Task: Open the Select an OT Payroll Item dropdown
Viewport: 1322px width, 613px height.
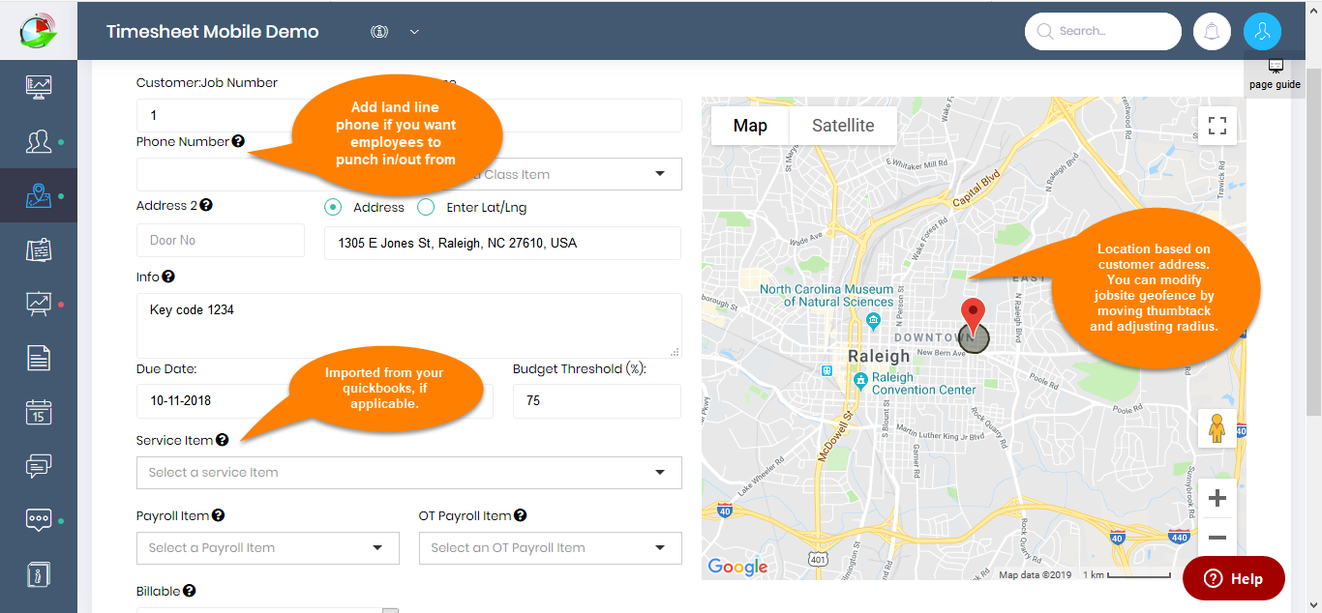Action: coord(551,548)
